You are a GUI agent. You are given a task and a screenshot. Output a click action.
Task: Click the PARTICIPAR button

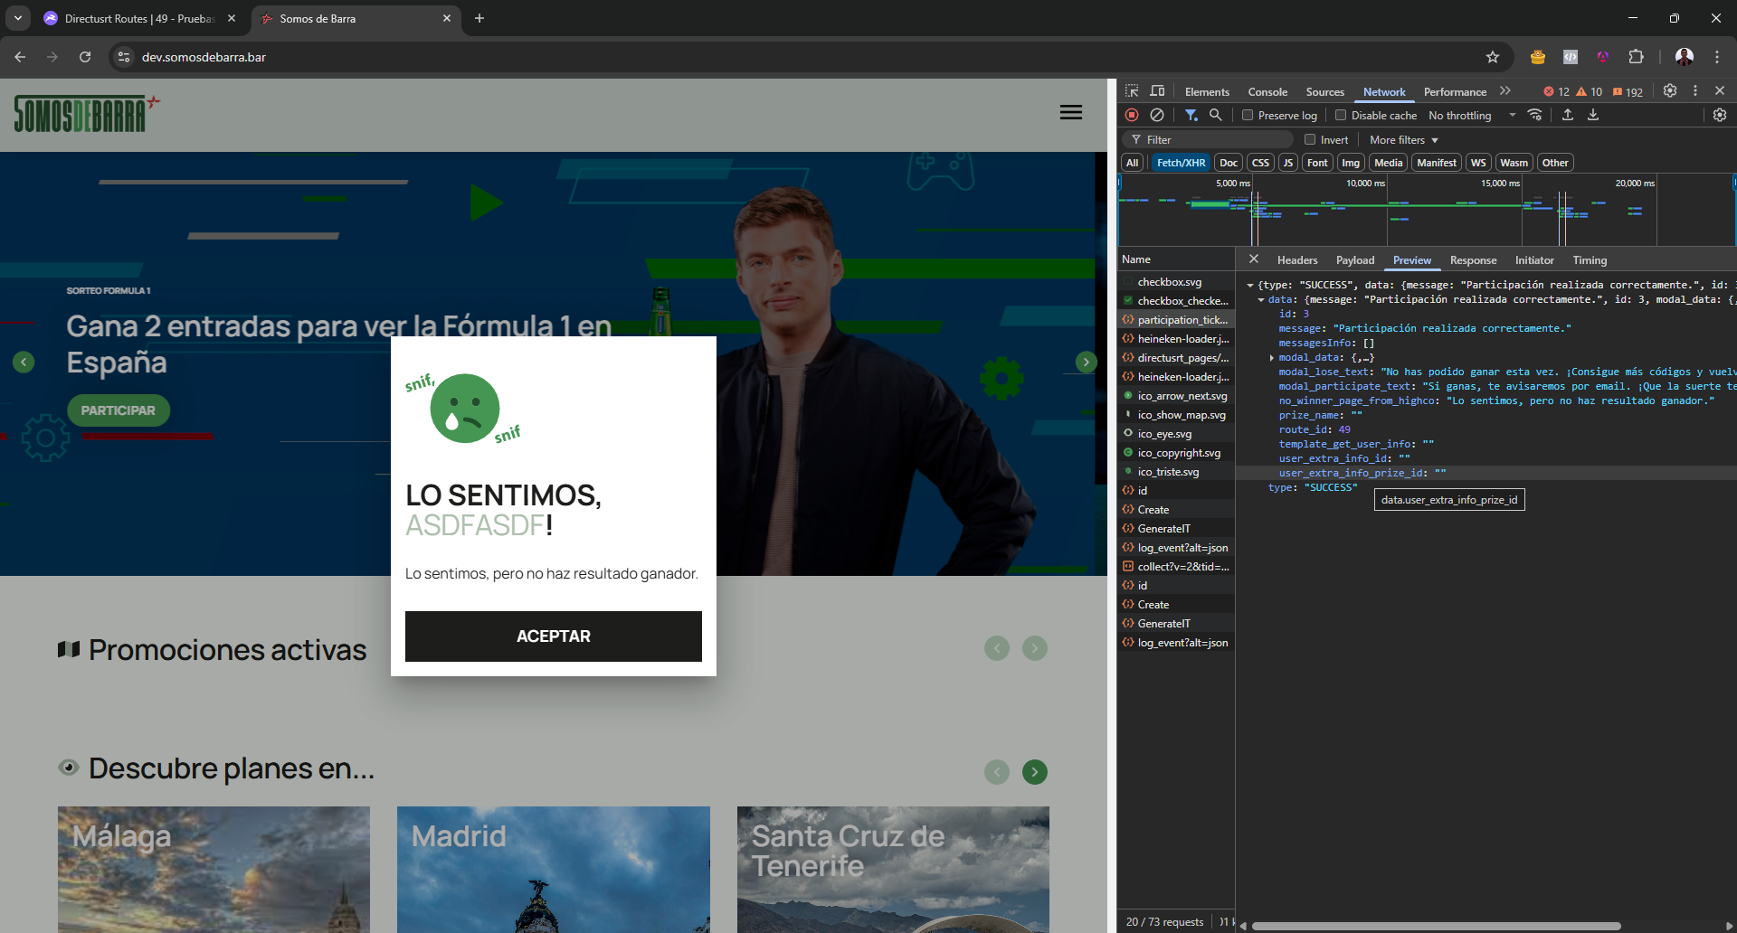[119, 410]
